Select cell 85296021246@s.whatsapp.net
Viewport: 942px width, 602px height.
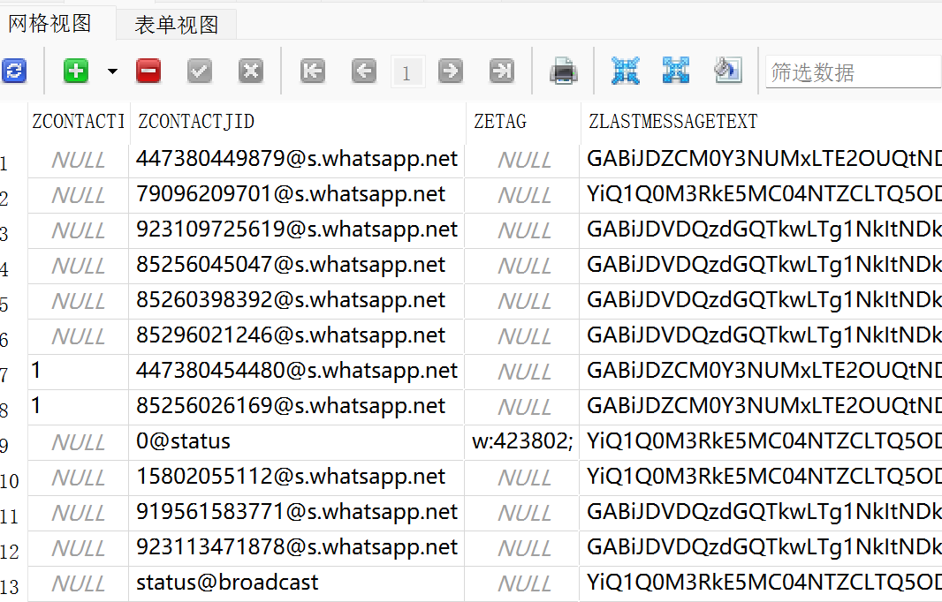click(x=296, y=336)
